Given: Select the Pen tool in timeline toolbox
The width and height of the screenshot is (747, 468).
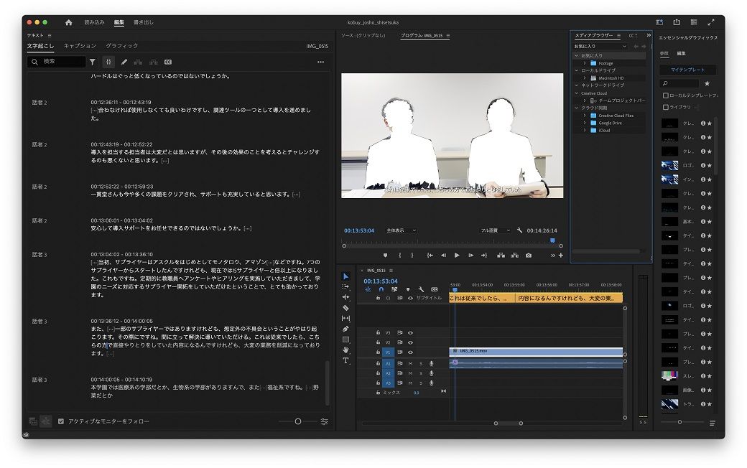Looking at the screenshot, I should [346, 329].
